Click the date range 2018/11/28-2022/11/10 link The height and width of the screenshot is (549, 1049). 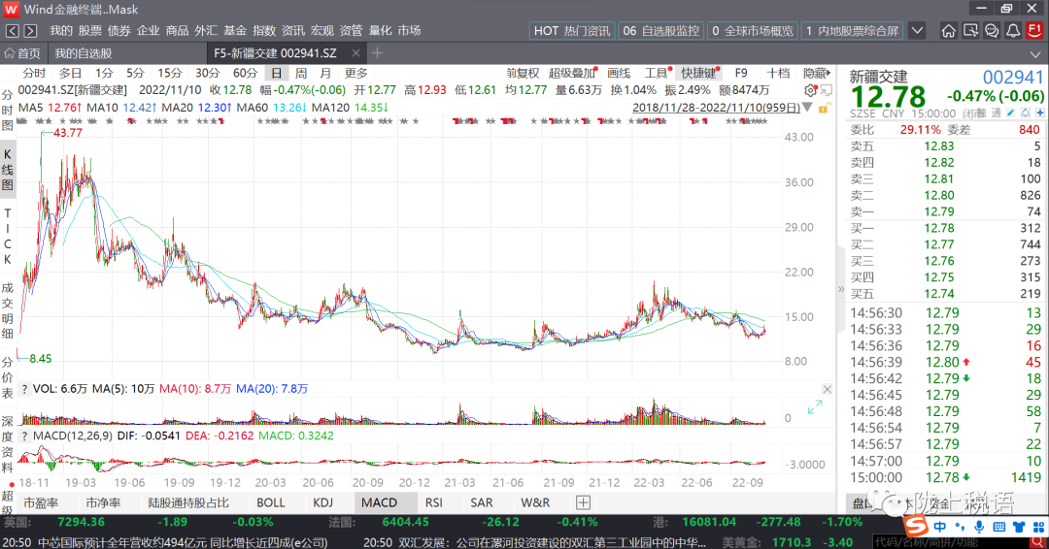click(716, 108)
